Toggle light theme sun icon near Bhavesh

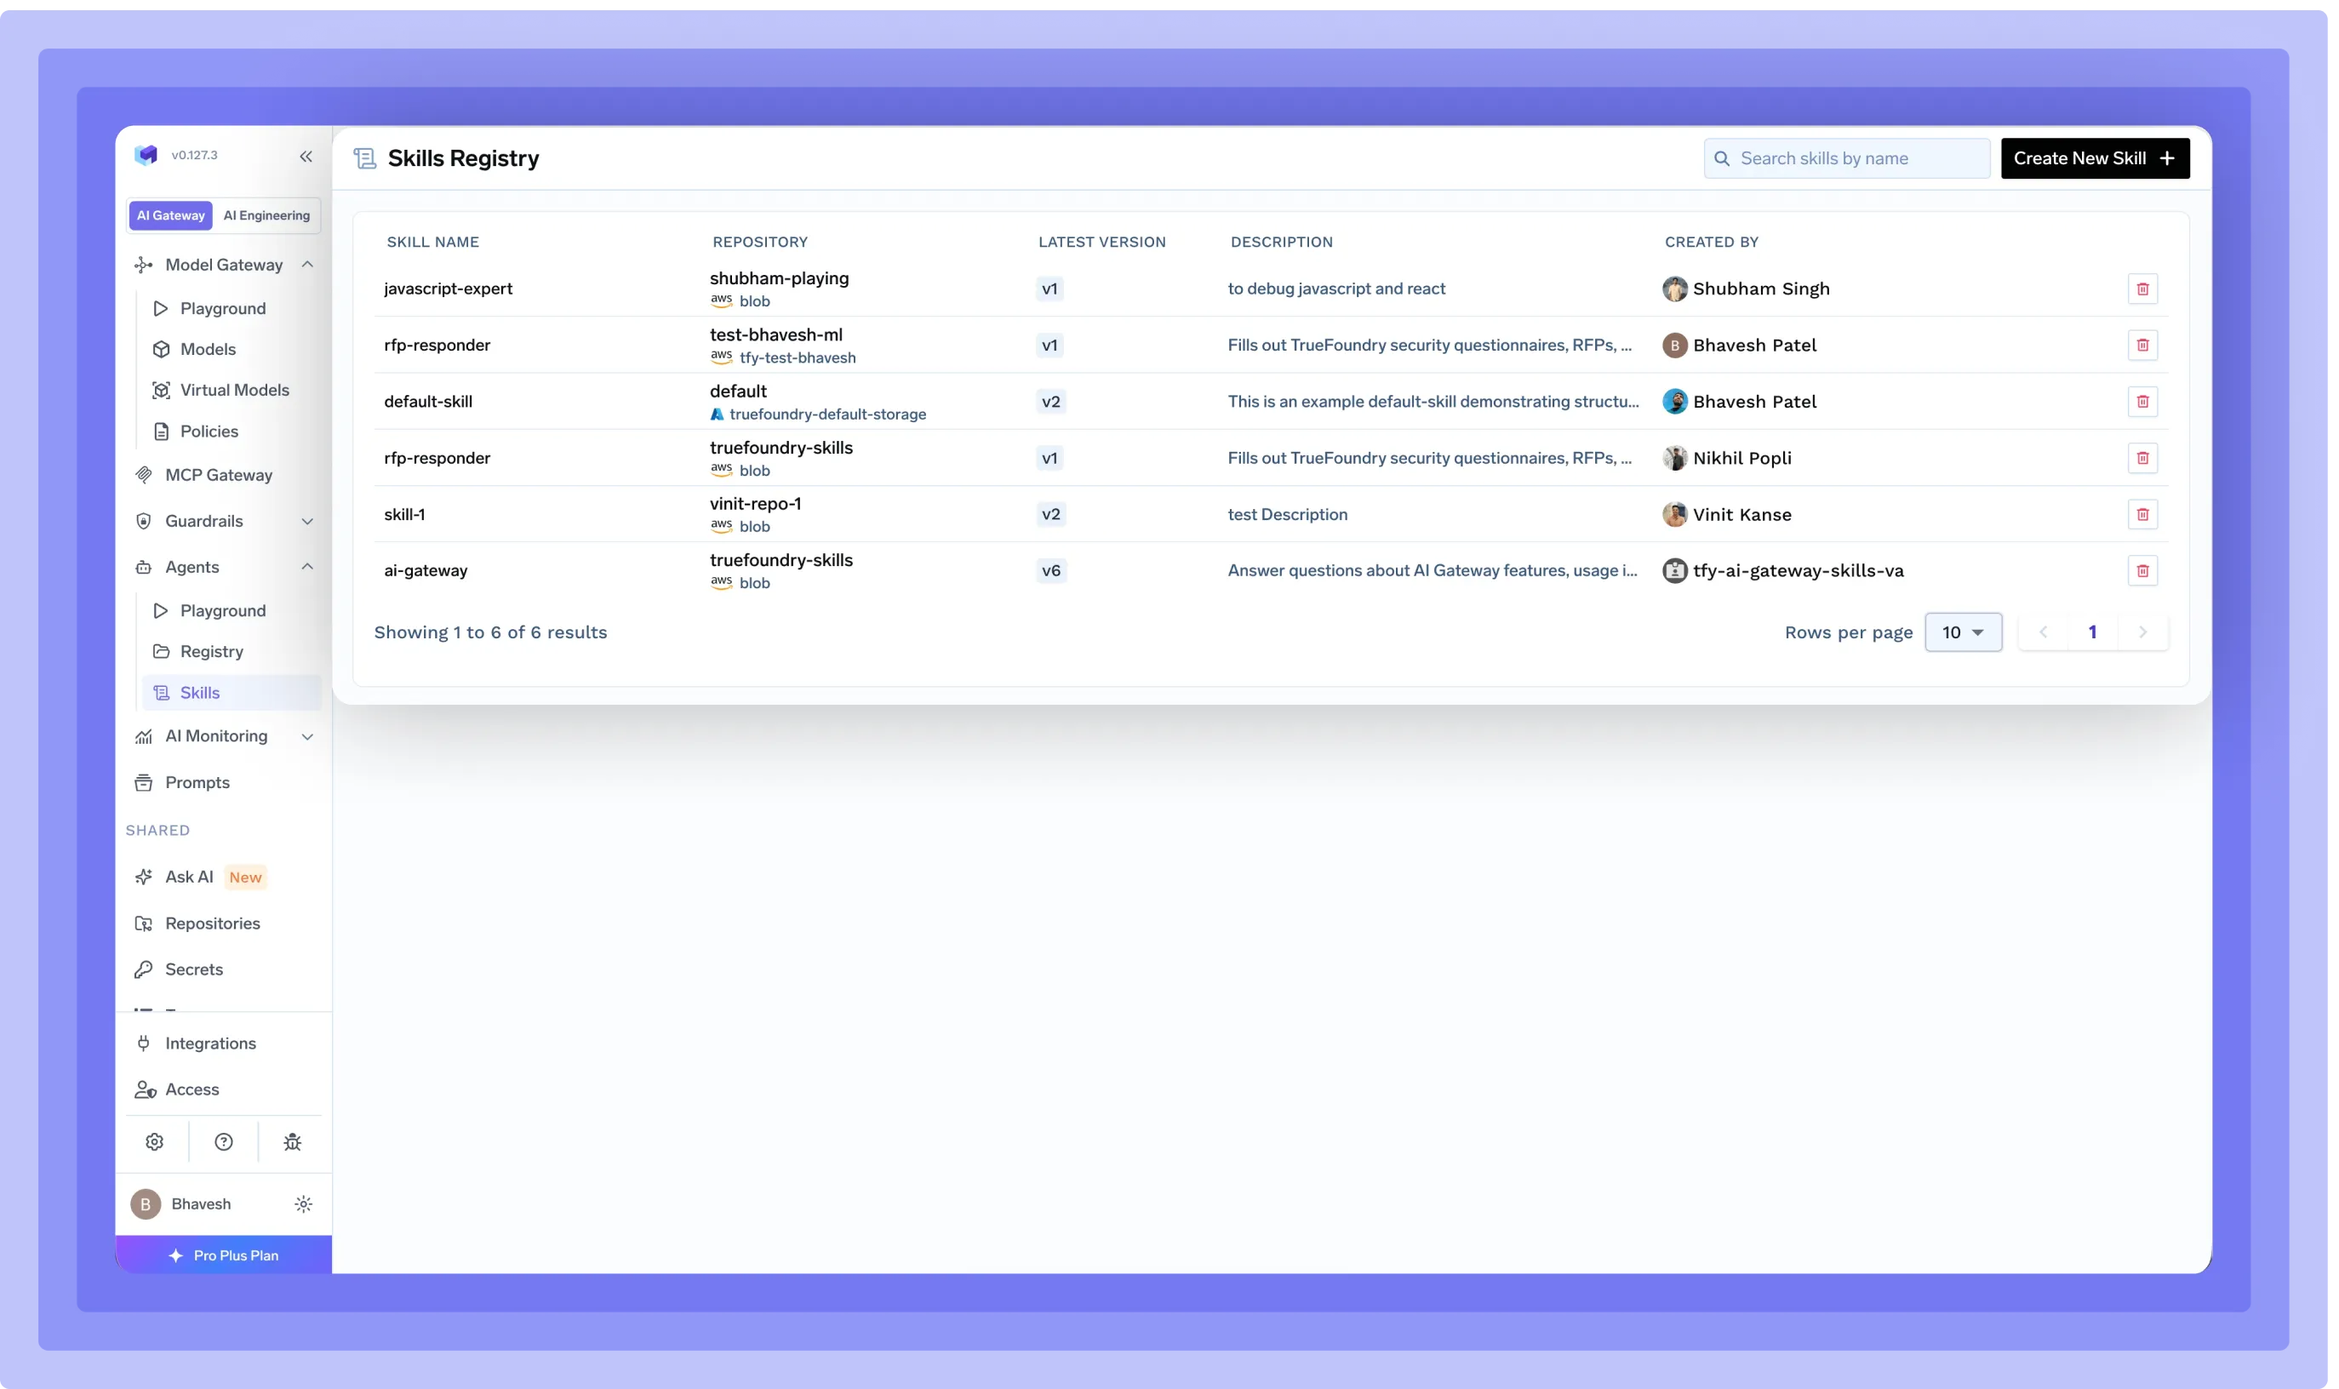click(303, 1204)
